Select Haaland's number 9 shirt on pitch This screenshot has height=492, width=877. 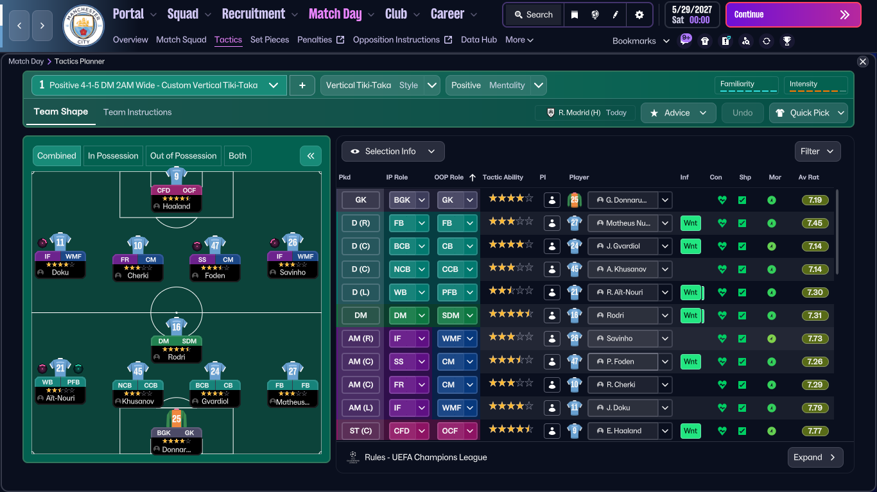pos(177,176)
